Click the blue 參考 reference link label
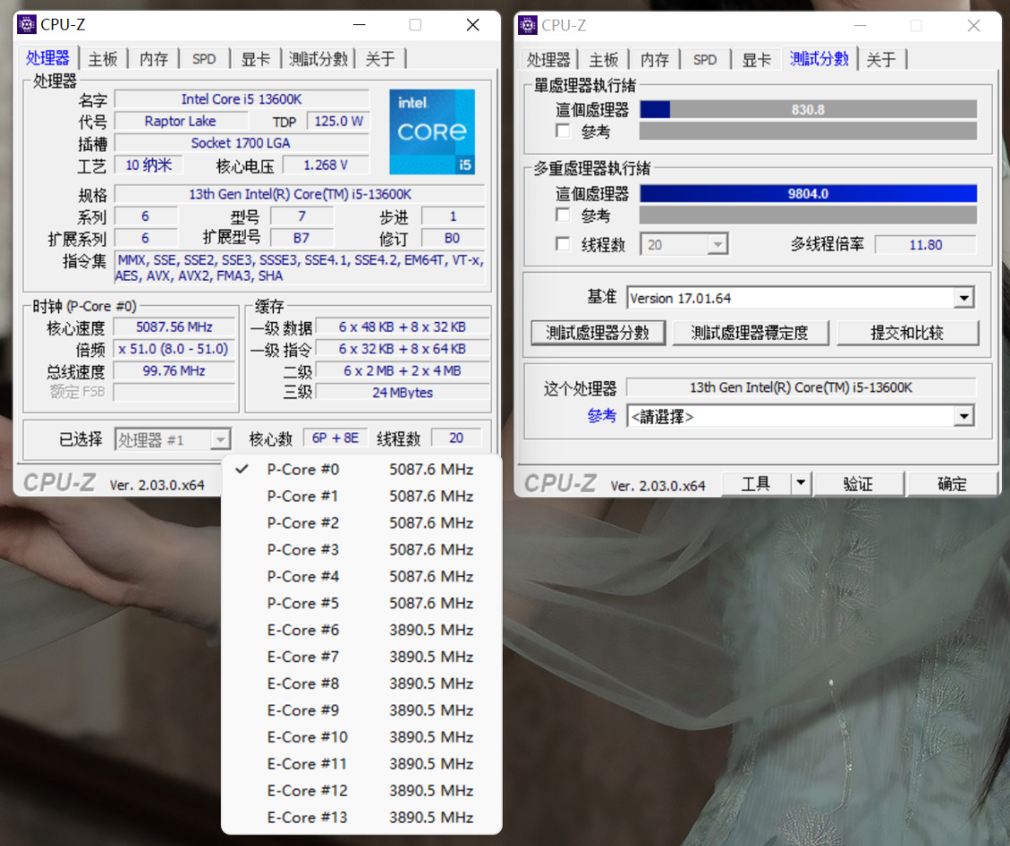The height and width of the screenshot is (846, 1010). 602,416
